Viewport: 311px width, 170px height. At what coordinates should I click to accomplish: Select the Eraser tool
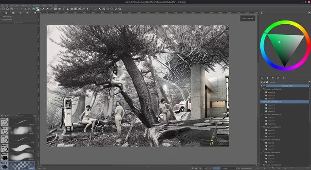coord(48,9)
